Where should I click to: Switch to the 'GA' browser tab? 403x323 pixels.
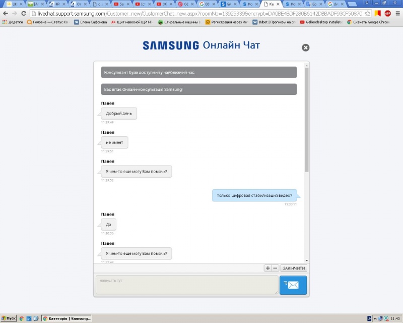[x=229, y=4]
